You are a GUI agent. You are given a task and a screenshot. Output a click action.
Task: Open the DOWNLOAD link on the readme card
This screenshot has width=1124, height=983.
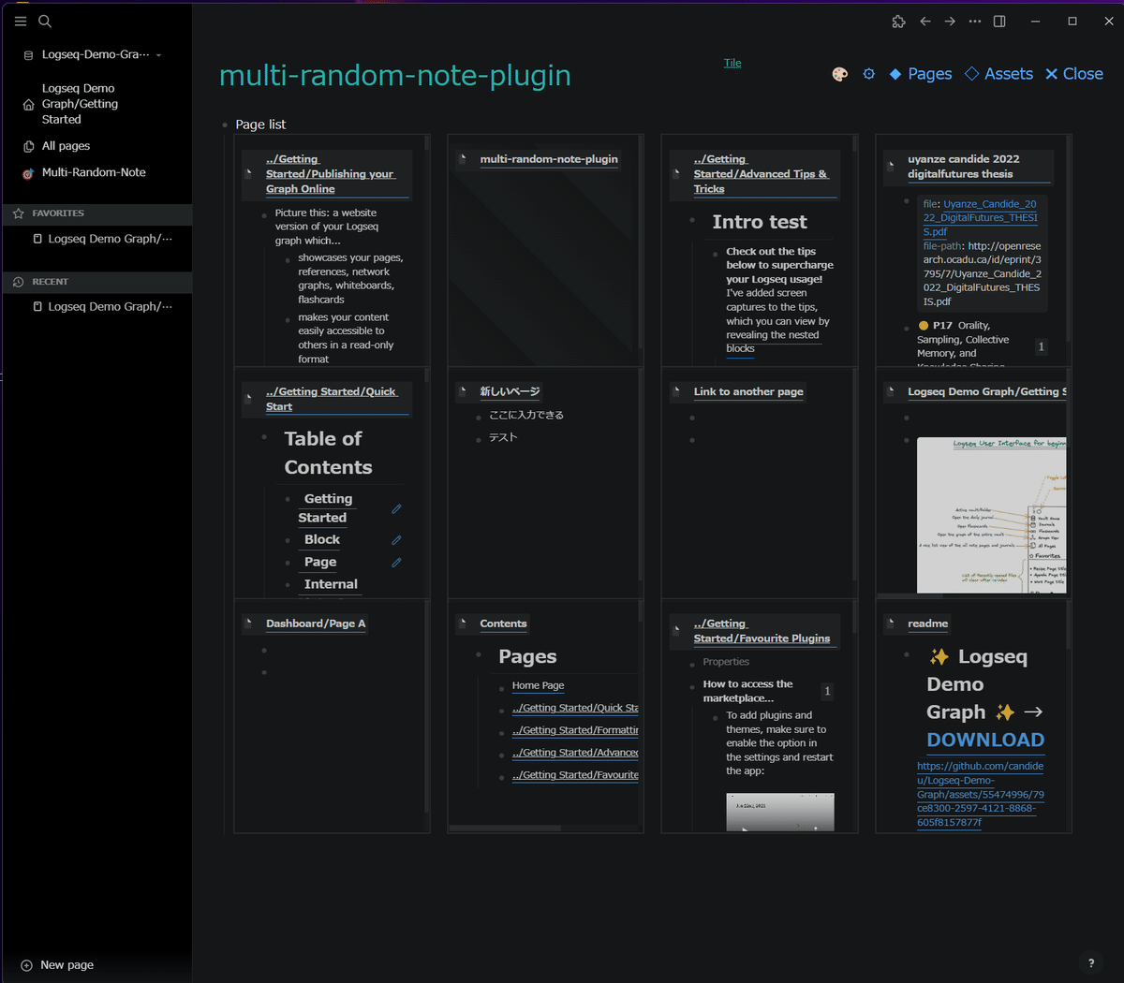click(985, 740)
